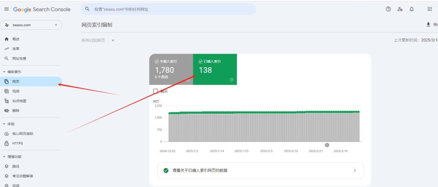Click the Google Search Console logo

point(41,9)
